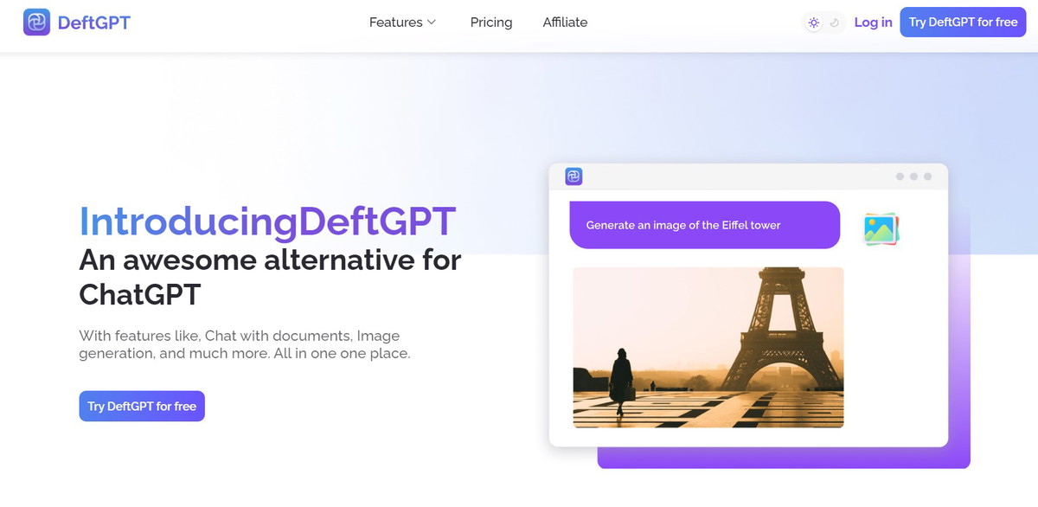Click last gray dot in preview titlebar
This screenshot has height=507, width=1038.
[x=927, y=176]
